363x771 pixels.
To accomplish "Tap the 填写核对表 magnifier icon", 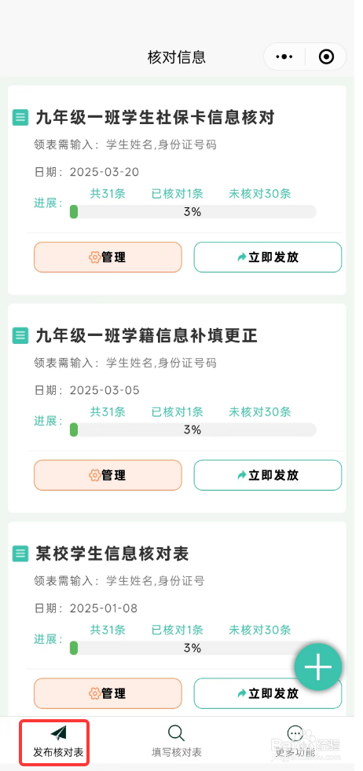I will coord(176,733).
